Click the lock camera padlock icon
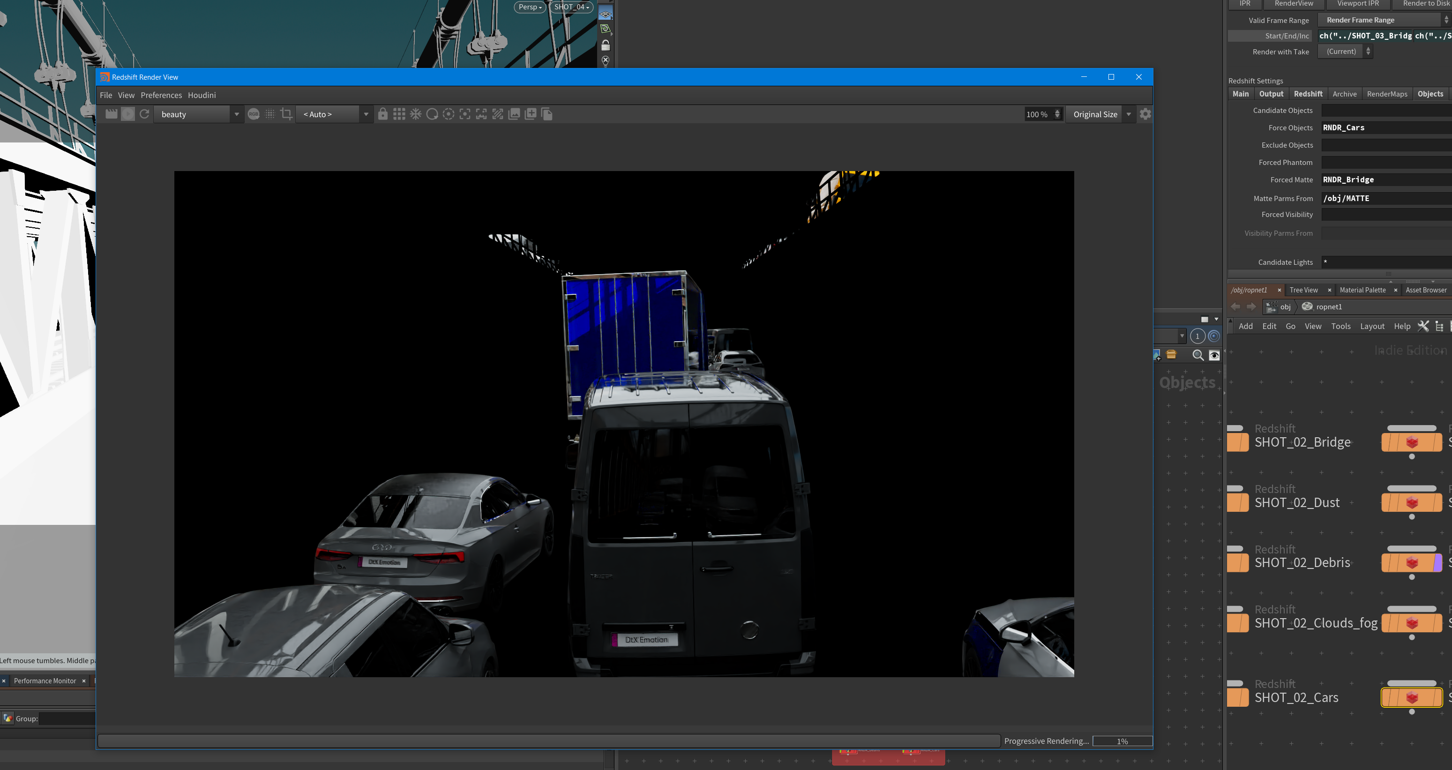 click(x=383, y=114)
